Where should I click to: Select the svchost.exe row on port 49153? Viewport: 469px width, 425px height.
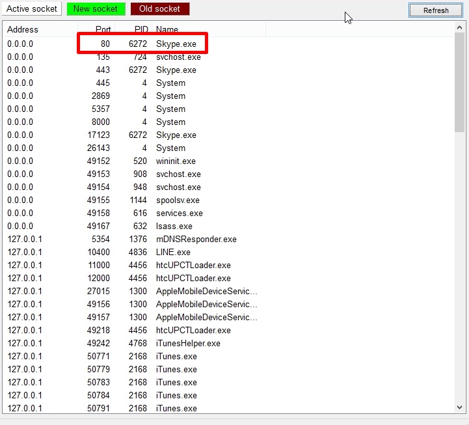coord(228,174)
